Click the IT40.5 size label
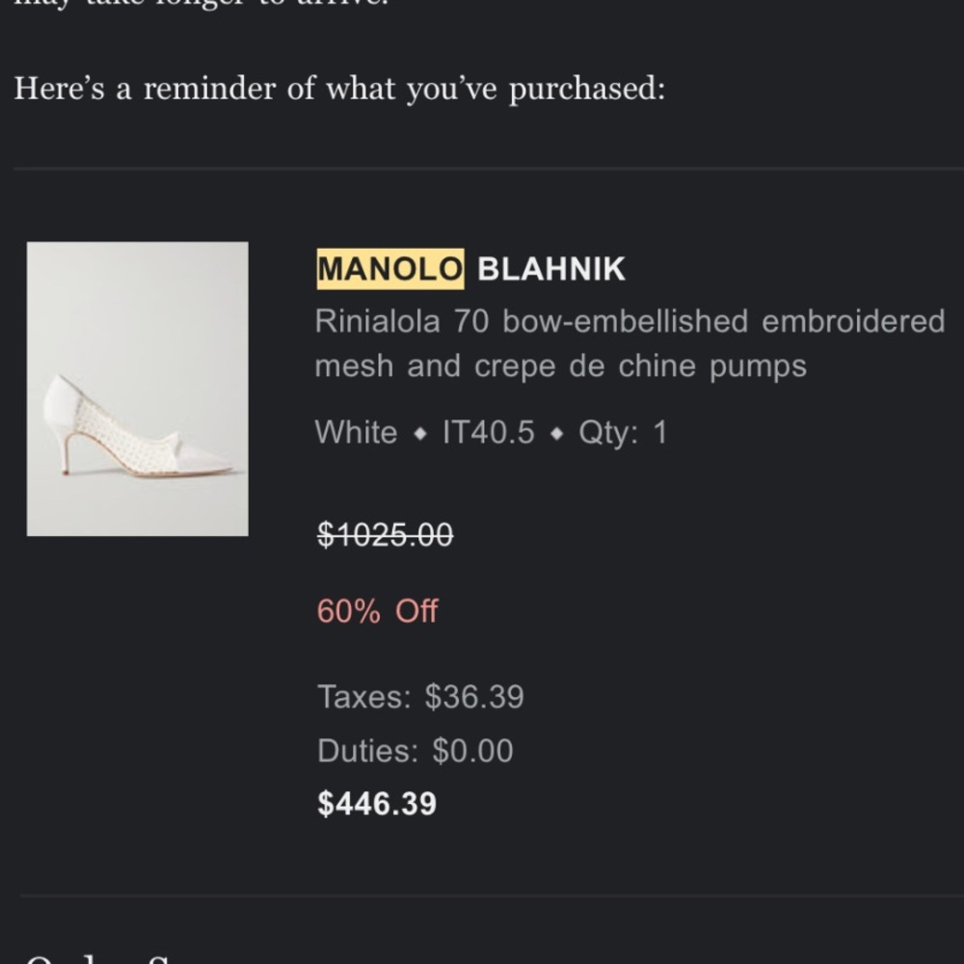Screen dimensions: 964x964 (489, 432)
